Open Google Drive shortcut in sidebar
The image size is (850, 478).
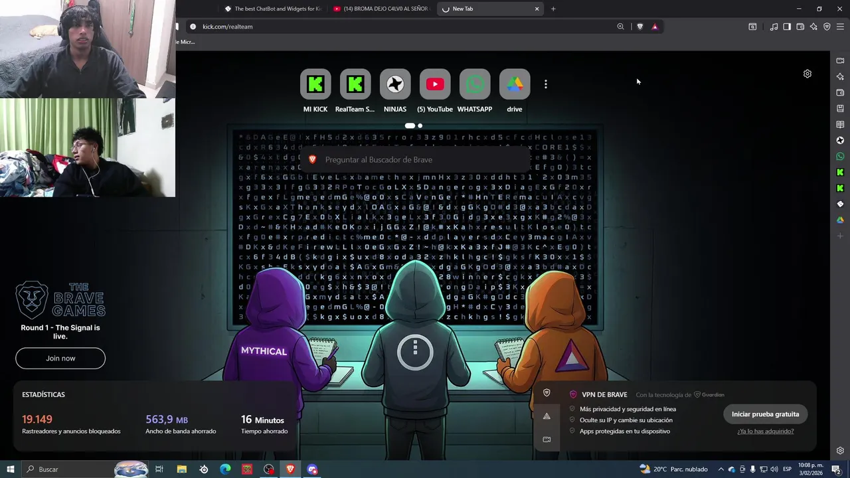tap(840, 220)
